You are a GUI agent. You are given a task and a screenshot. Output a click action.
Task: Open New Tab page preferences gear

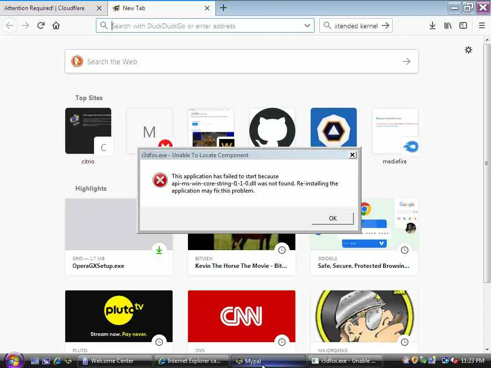468,50
